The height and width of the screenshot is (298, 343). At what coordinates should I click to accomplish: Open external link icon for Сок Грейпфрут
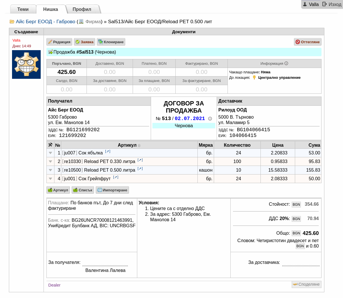[116, 177]
